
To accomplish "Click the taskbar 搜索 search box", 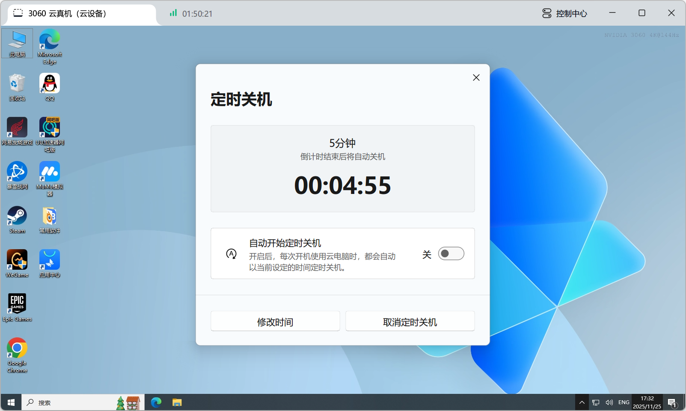I will tap(68, 402).
